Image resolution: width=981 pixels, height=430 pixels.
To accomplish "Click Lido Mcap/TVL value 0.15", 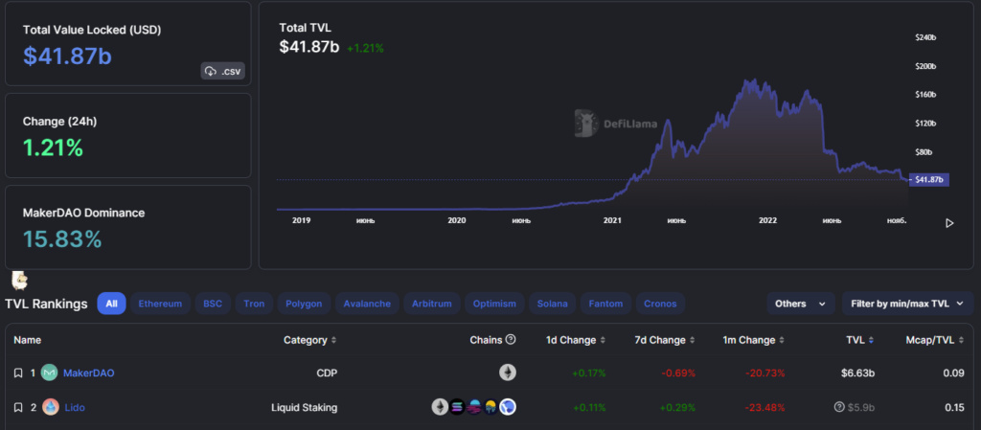I will point(955,408).
